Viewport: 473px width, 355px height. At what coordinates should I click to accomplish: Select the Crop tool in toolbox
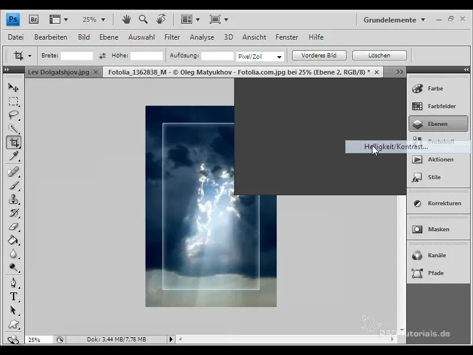point(13,142)
